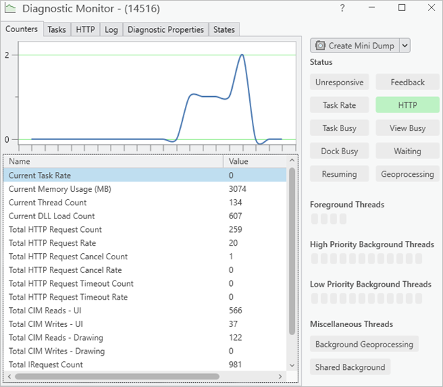Click the Diagnostic Monitor title bar icon

point(12,9)
